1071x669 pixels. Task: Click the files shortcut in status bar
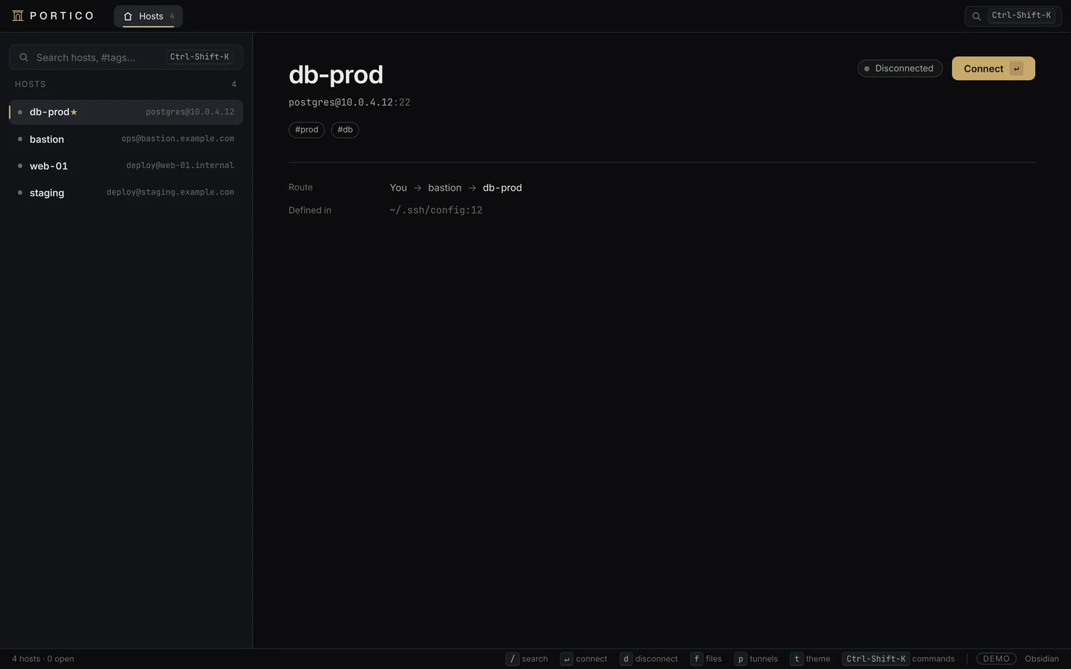[706, 659]
